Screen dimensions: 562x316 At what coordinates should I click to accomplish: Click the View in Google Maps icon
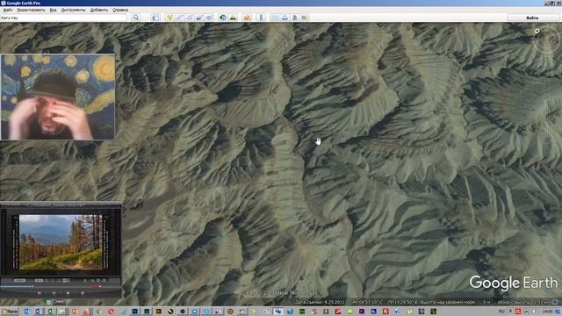(x=305, y=18)
